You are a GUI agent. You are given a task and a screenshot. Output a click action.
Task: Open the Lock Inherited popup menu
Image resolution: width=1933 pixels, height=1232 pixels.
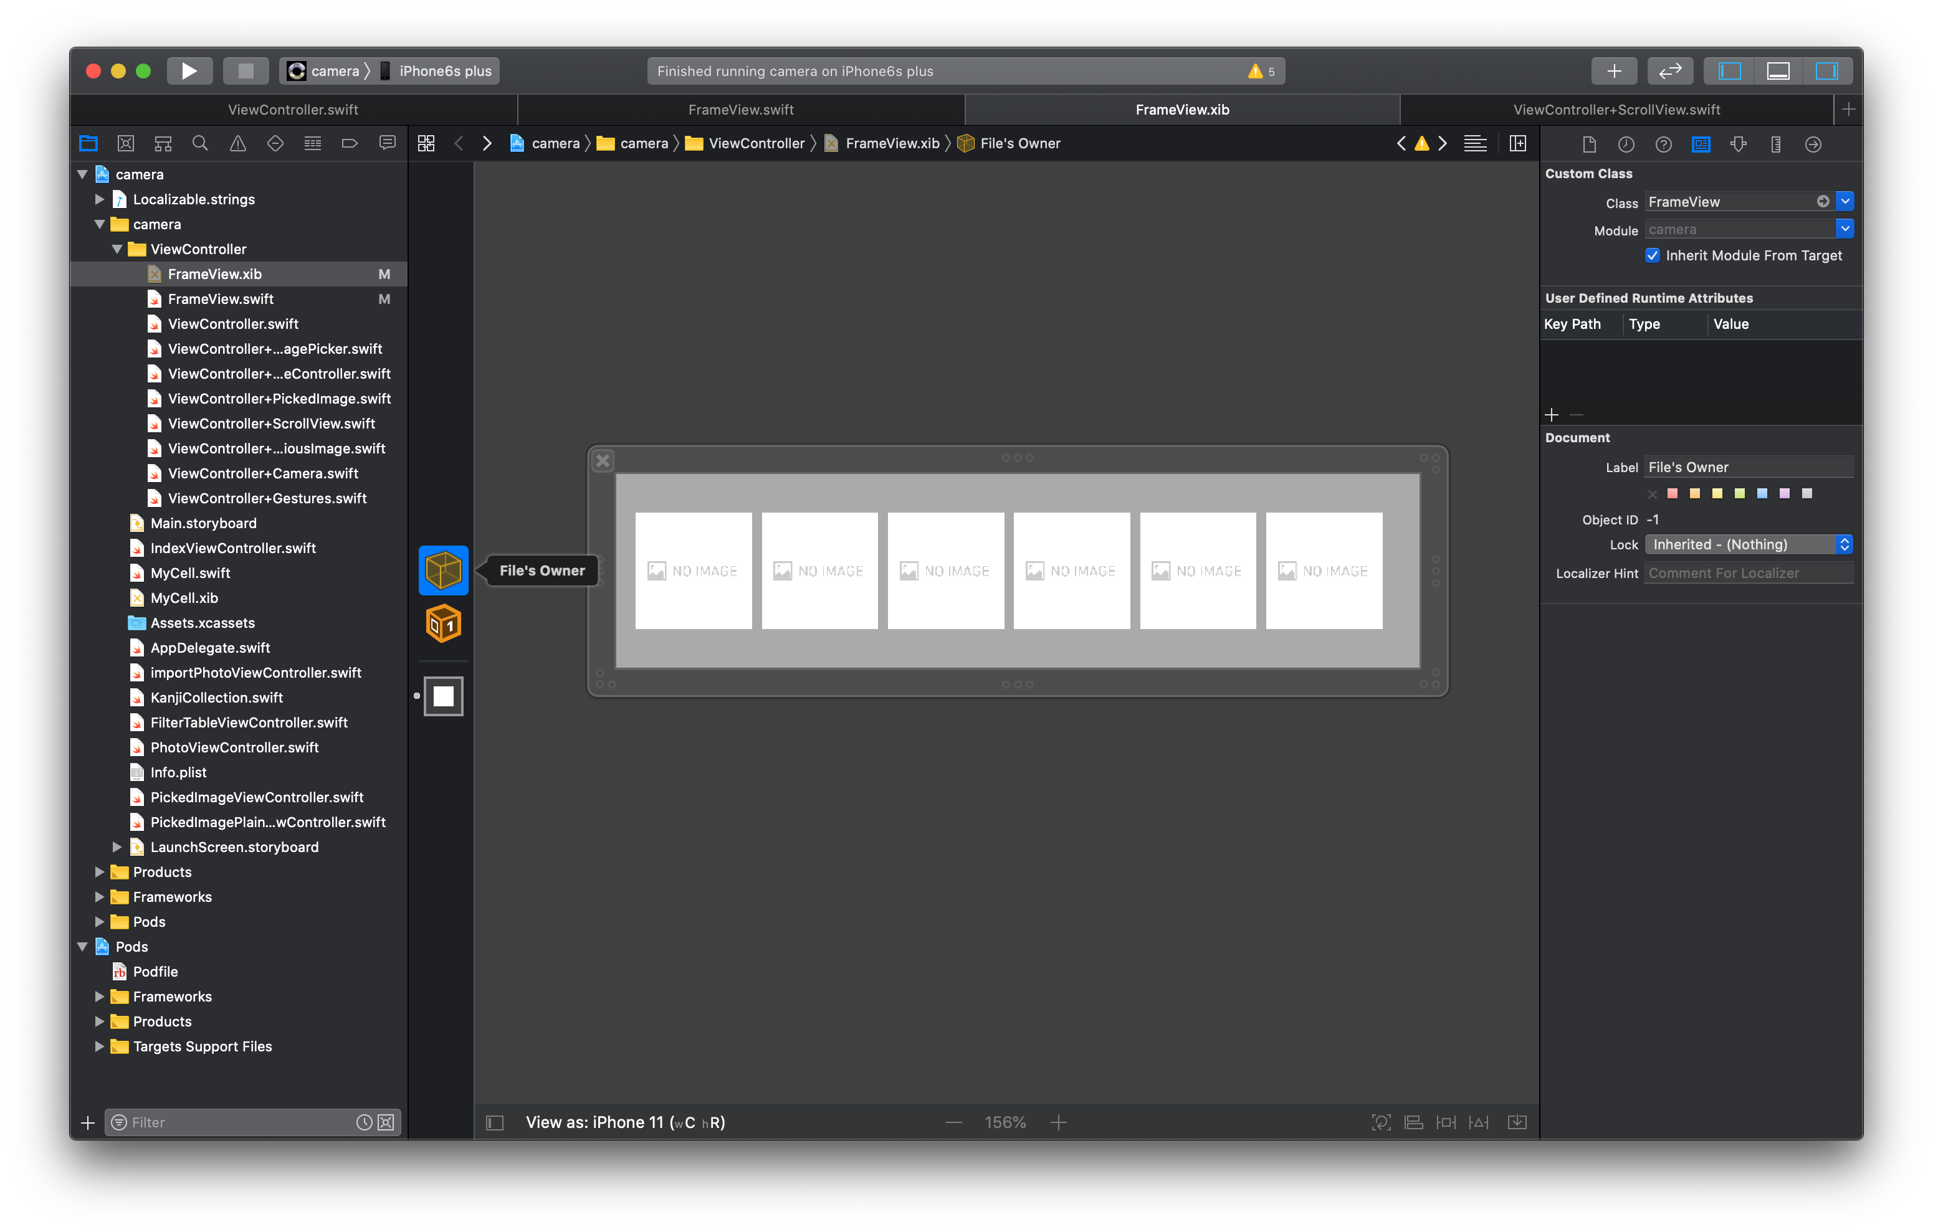pyautogui.click(x=1747, y=545)
